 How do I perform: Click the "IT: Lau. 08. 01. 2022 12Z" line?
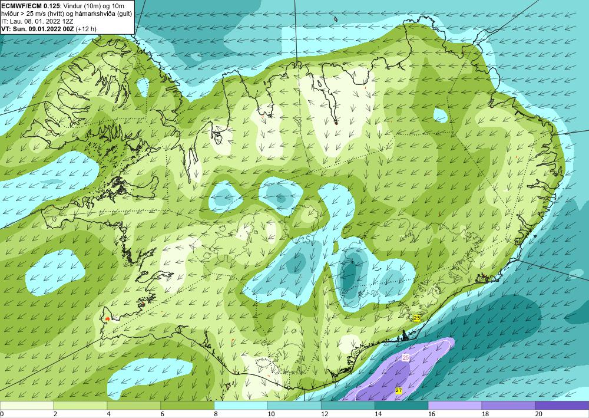click(x=37, y=21)
